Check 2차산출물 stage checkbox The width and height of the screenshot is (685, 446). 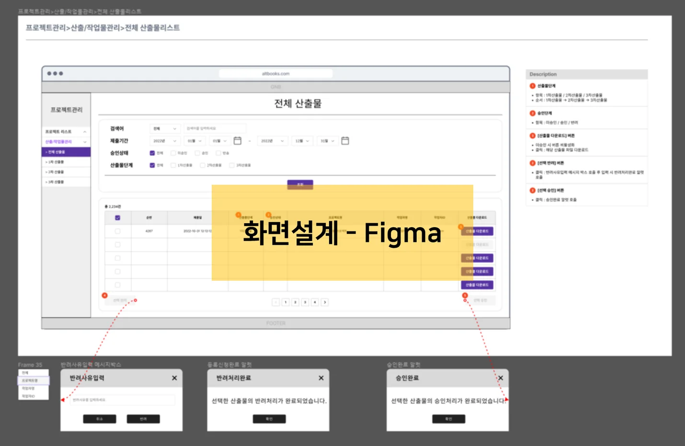203,165
